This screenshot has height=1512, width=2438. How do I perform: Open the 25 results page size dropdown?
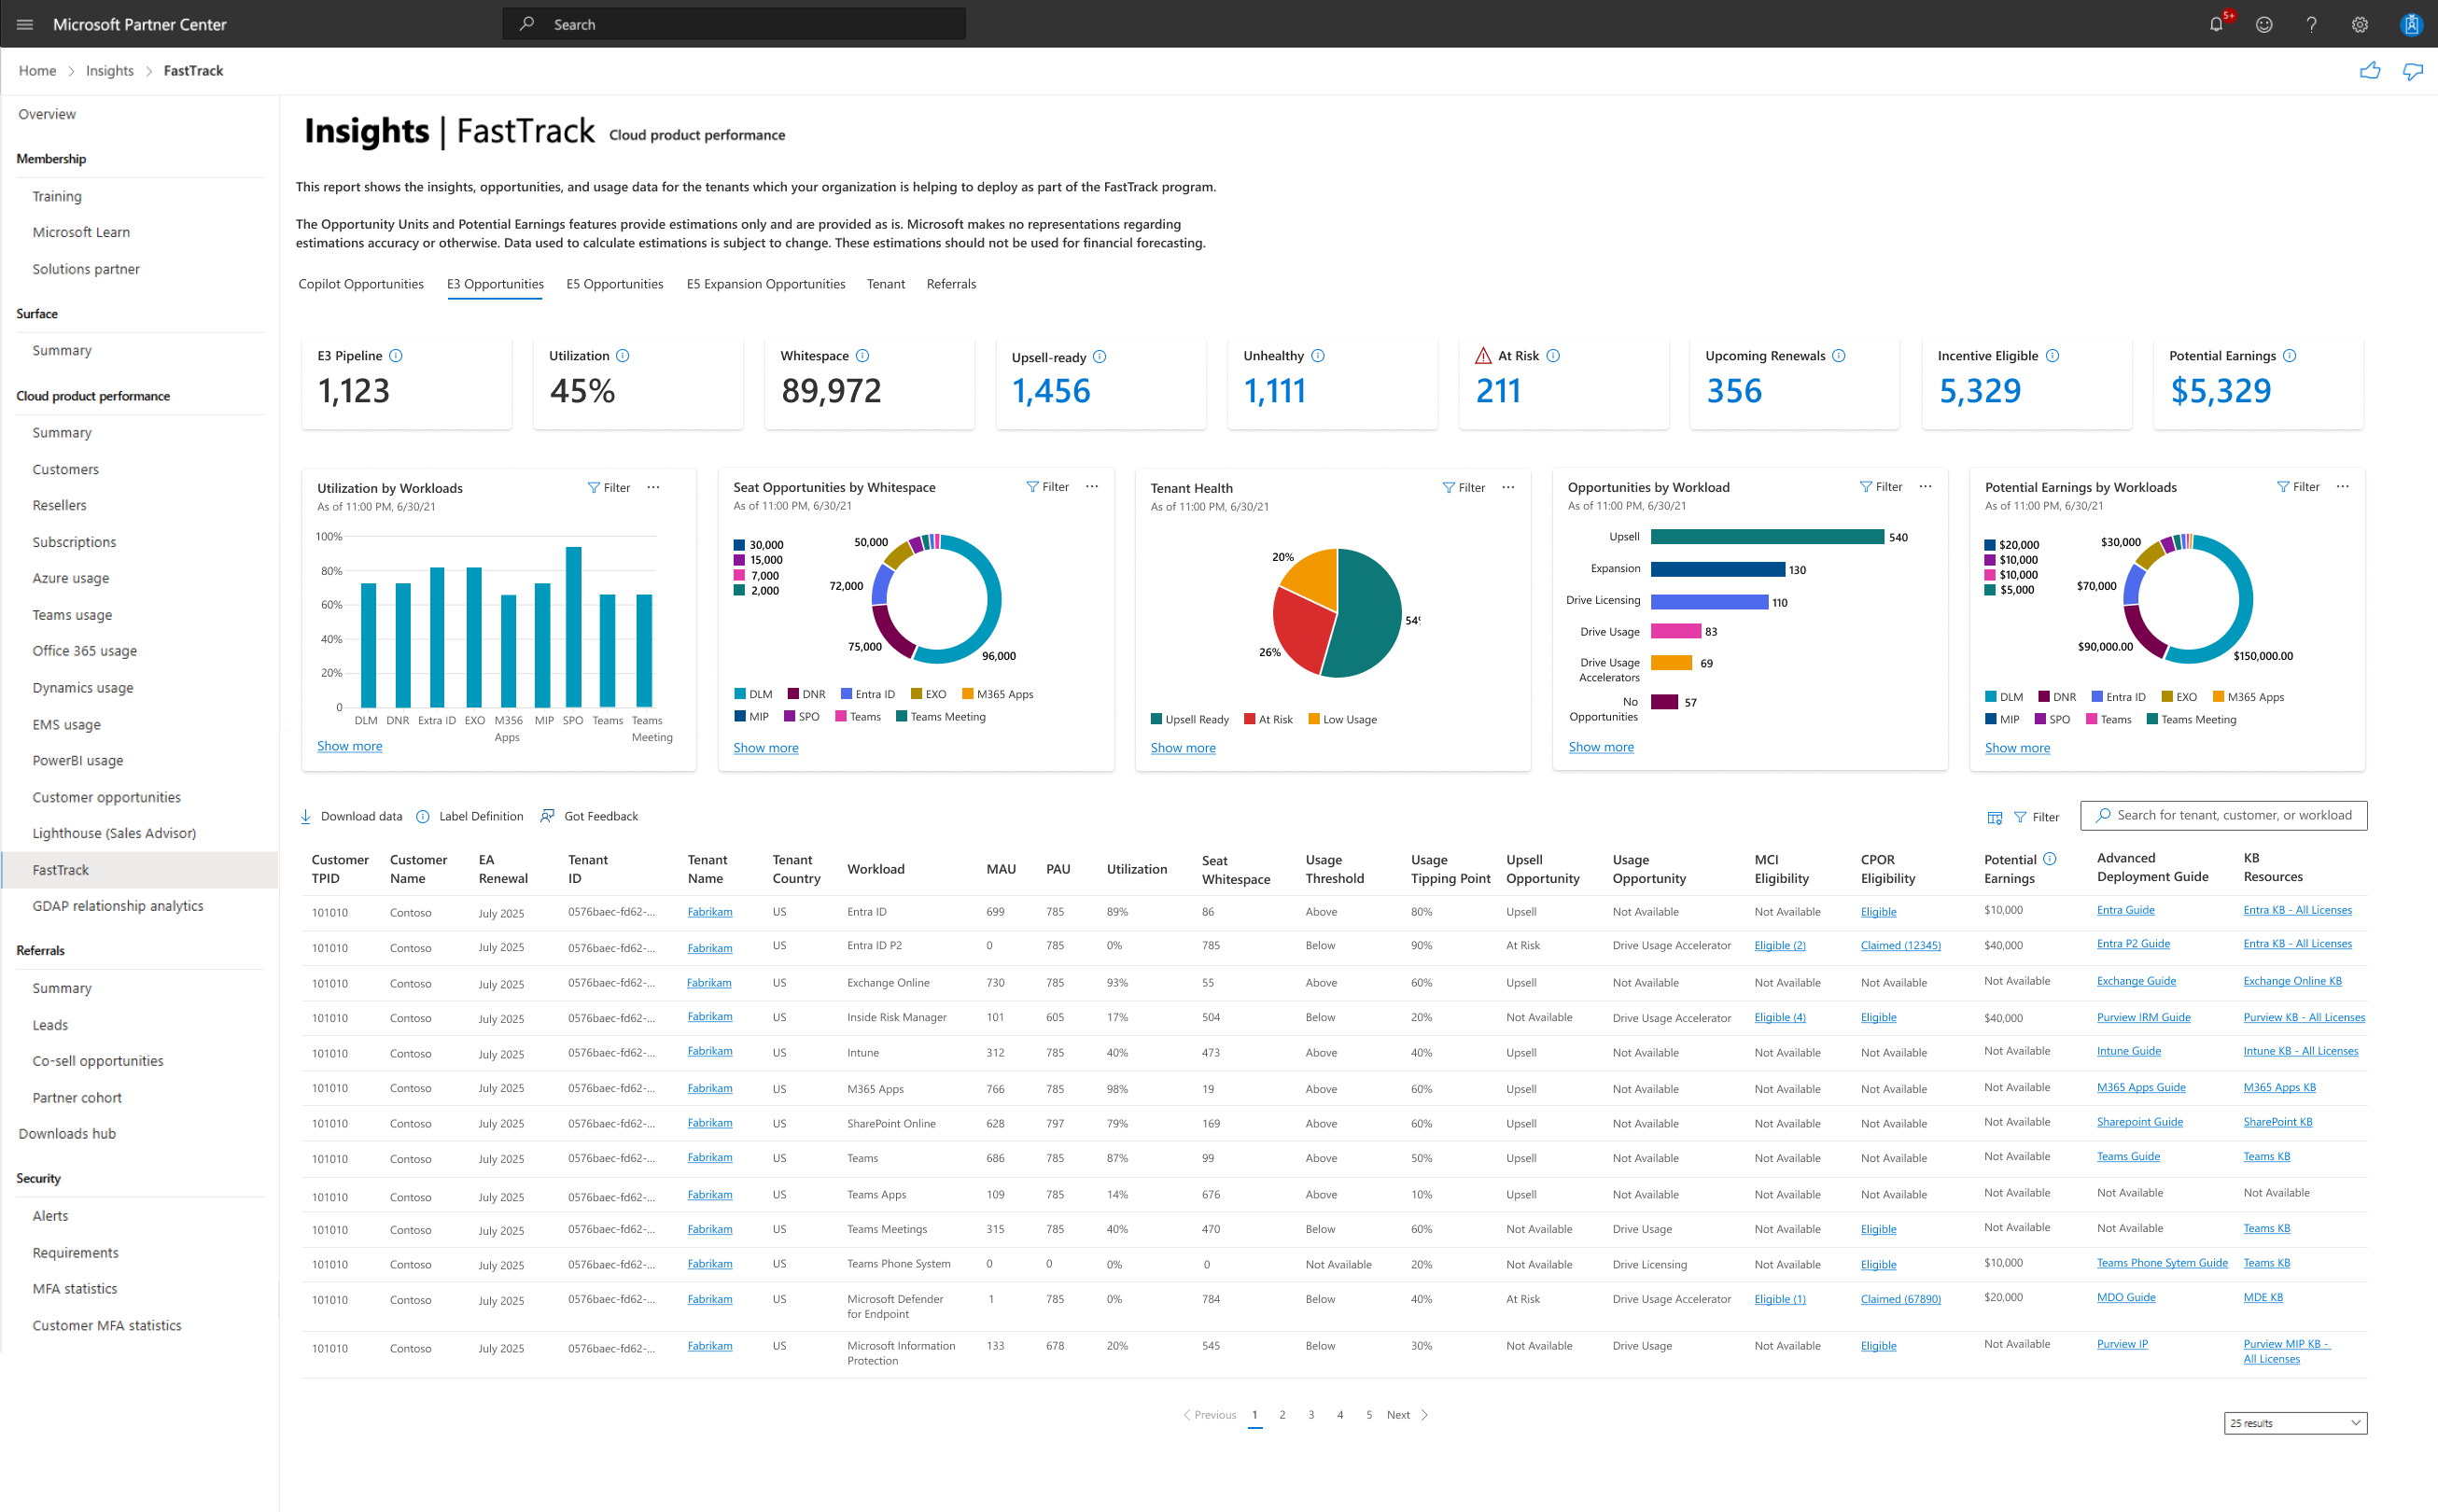(x=2294, y=1422)
